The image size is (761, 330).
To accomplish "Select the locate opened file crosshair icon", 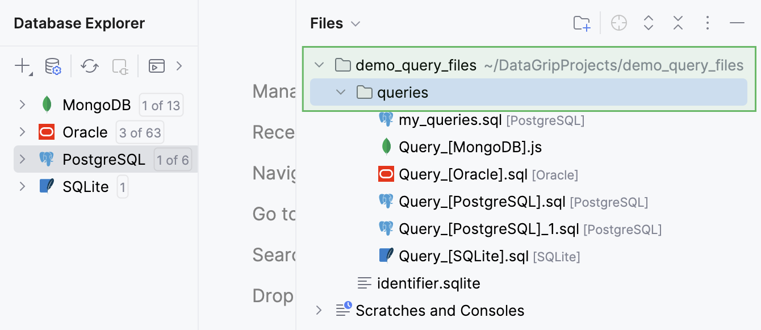I will tap(618, 23).
